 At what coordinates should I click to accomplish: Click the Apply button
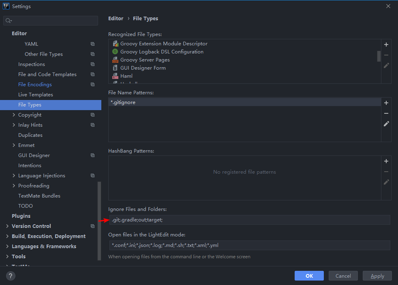377,276
